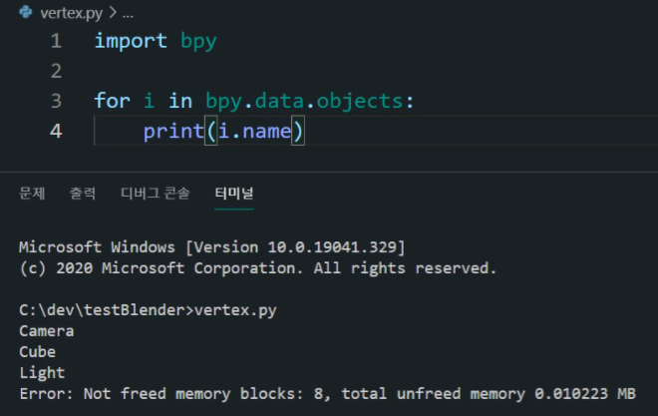The image size is (658, 416).
Task: Click 'Camera' terminal output line
Action: (x=47, y=331)
